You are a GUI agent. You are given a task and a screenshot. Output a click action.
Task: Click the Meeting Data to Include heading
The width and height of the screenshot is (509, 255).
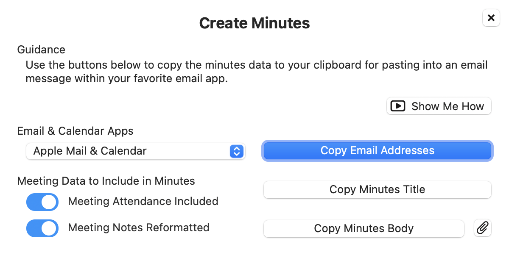(x=106, y=181)
